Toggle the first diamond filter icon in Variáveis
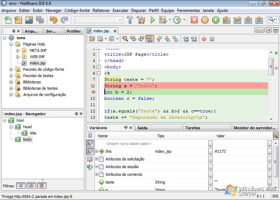This screenshot has width=280, height=200. tap(90, 143)
